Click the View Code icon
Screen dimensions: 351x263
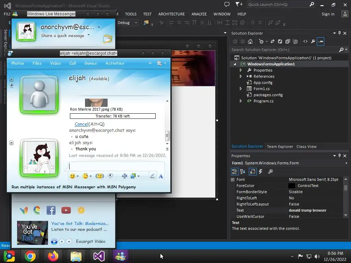tap(305, 41)
